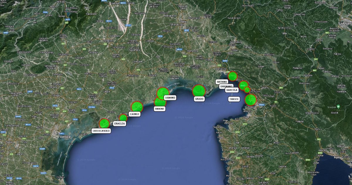352x185 pixels.
Task: Click the Ljubljana city name on map
Action: pos(345,23)
